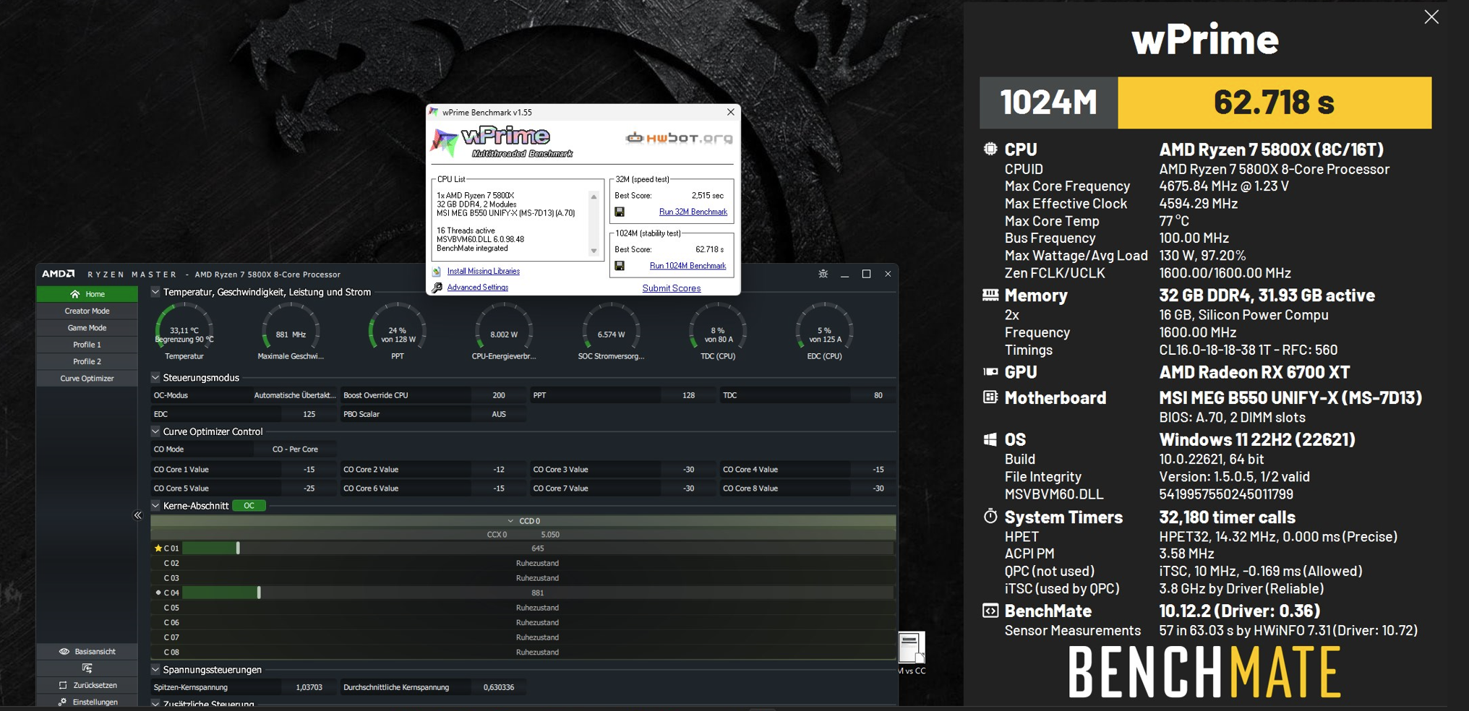Click the save icon under the 1024M stability test
The width and height of the screenshot is (1469, 711).
coord(620,266)
